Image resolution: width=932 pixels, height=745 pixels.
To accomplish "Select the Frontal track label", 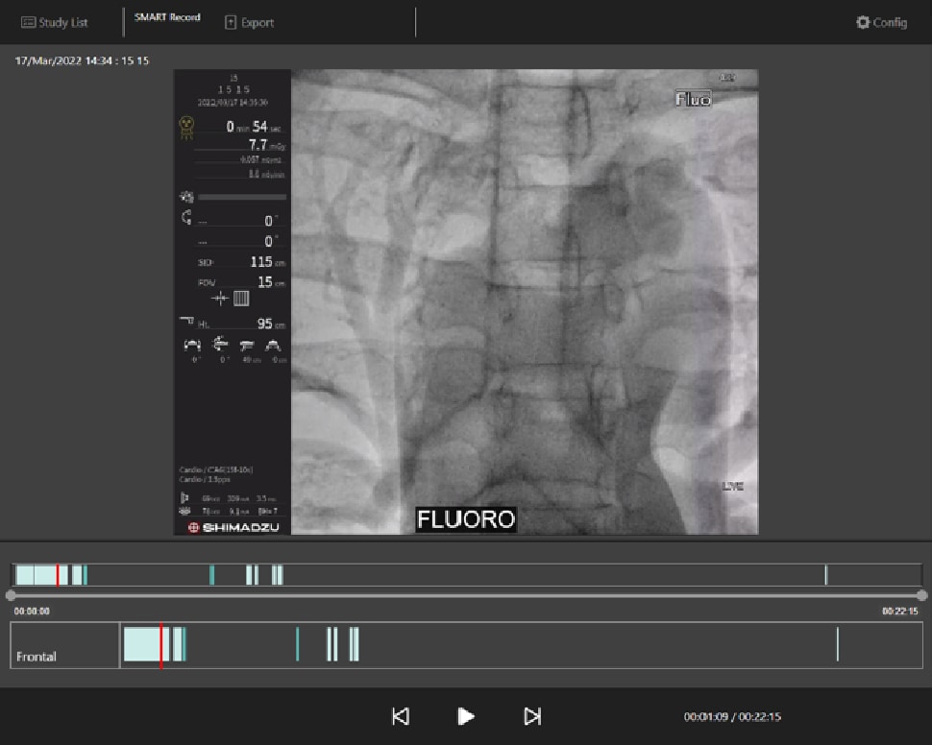I will (x=37, y=657).
